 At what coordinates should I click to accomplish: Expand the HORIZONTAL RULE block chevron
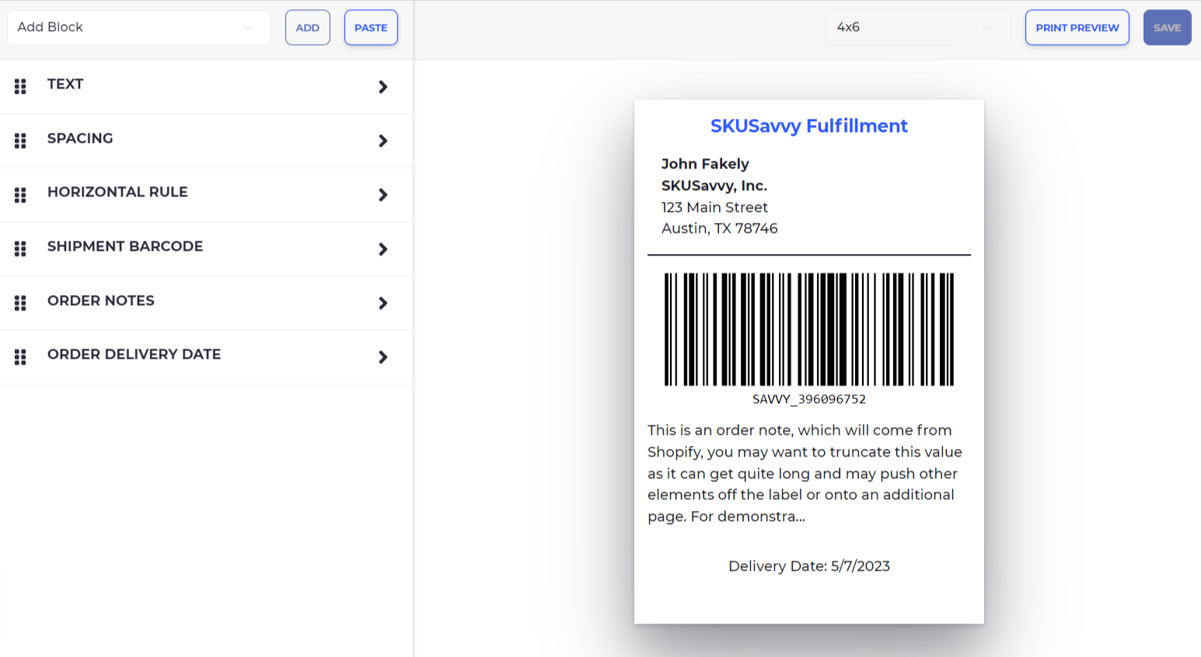(x=382, y=195)
